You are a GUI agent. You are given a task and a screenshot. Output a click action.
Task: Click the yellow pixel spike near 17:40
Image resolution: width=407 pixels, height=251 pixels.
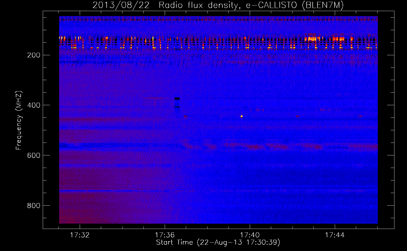[241, 116]
